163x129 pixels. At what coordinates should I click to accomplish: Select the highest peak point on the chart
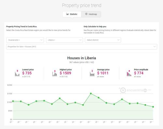tap(91, 93)
